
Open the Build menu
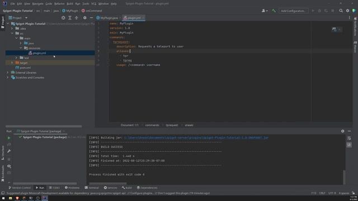(x=70, y=4)
